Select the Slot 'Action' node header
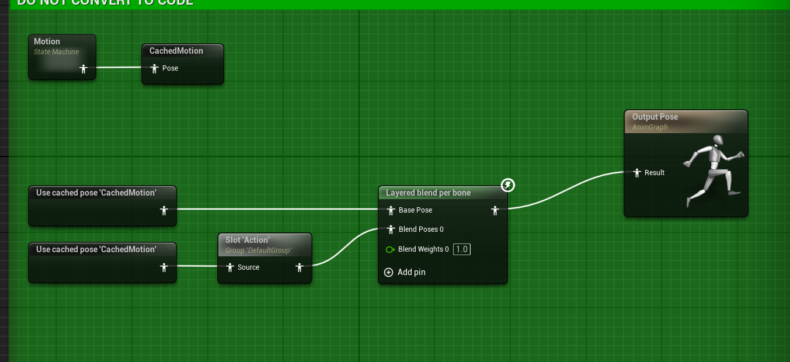The image size is (790, 362). click(248, 240)
